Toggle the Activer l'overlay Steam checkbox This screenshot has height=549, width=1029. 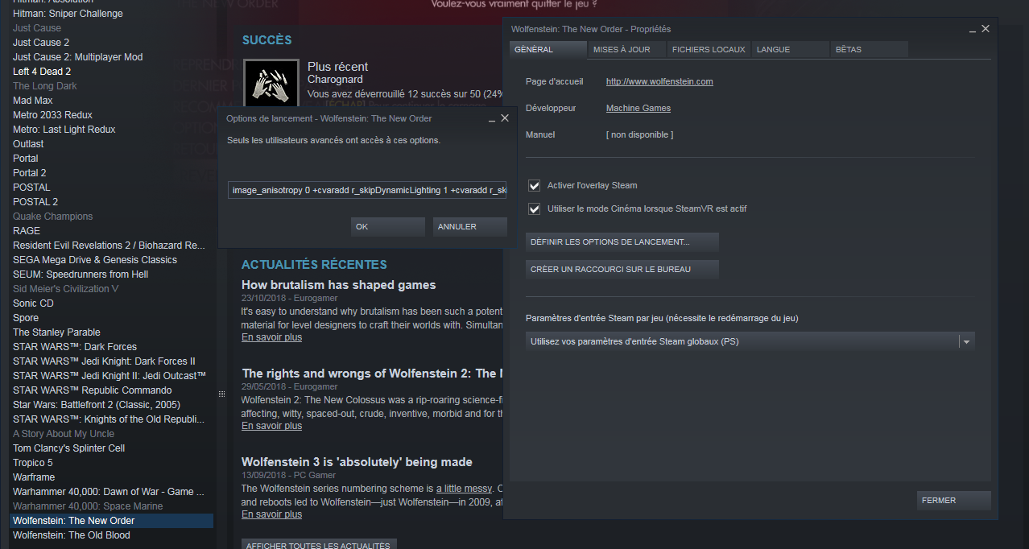[534, 185]
